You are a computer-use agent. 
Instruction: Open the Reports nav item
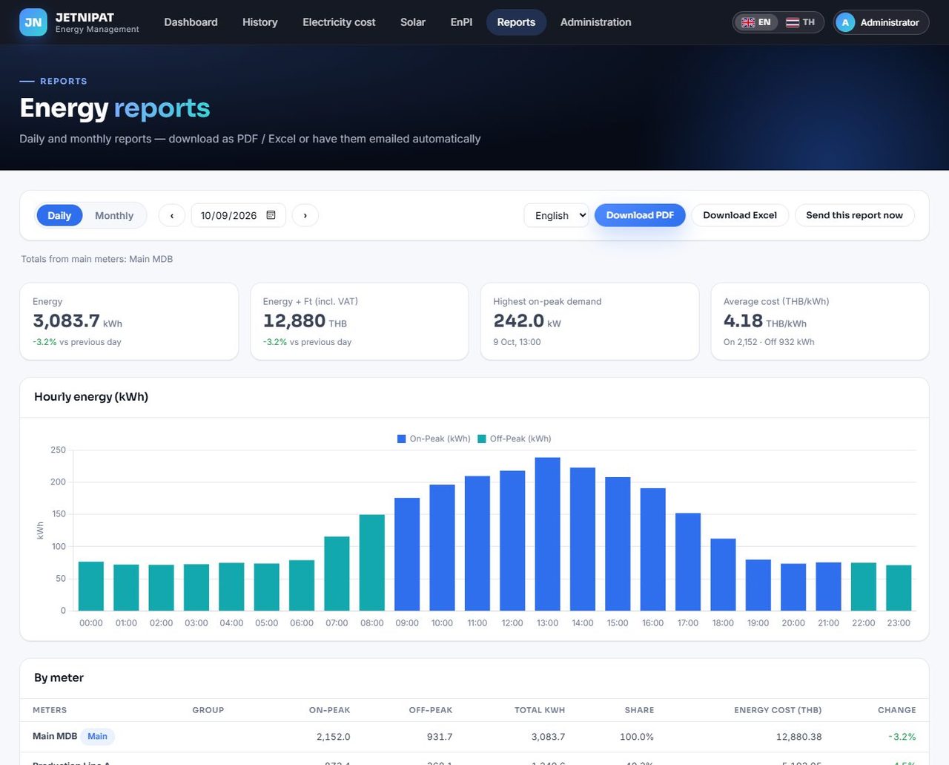click(x=516, y=22)
